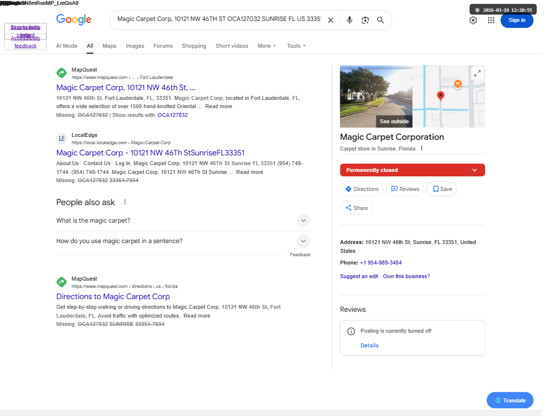Read more of the LocalEdge snippet

[x=250, y=172]
